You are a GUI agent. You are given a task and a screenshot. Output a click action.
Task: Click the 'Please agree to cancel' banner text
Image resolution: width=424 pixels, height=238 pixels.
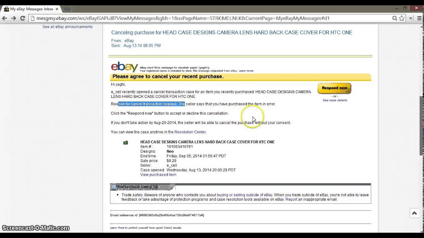pos(168,76)
